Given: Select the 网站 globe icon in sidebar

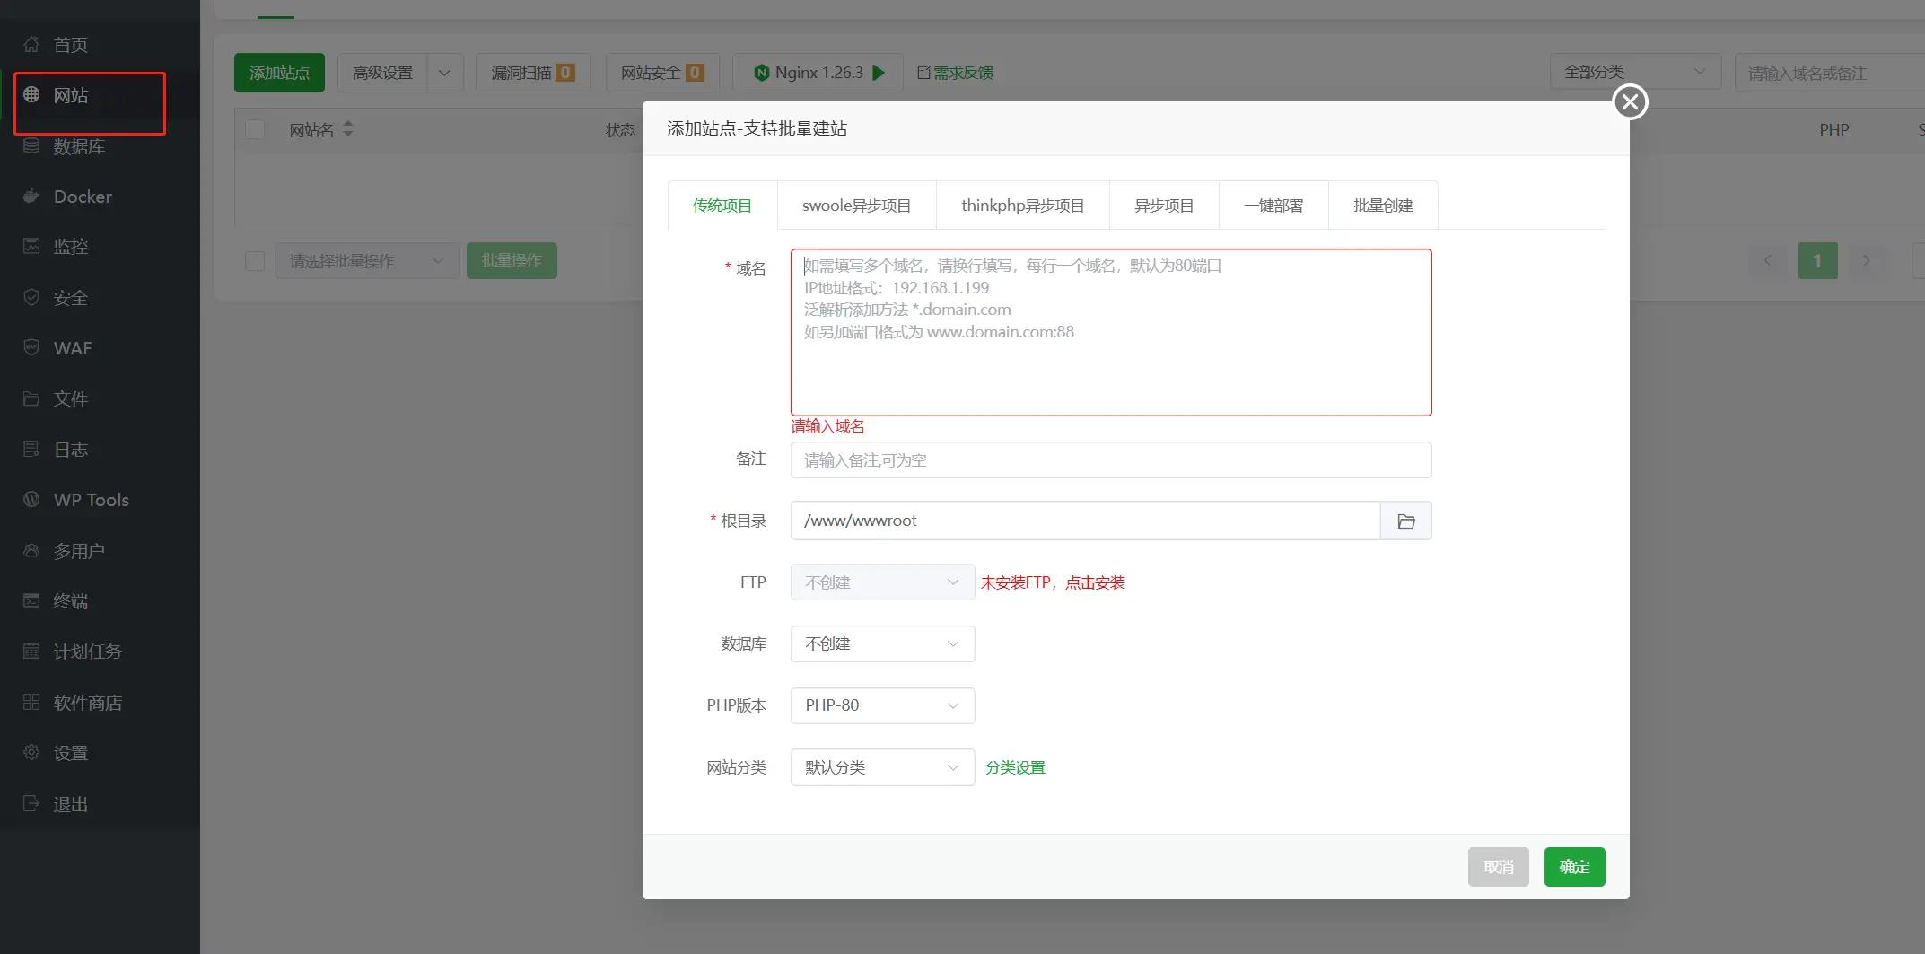Looking at the screenshot, I should coord(31,94).
